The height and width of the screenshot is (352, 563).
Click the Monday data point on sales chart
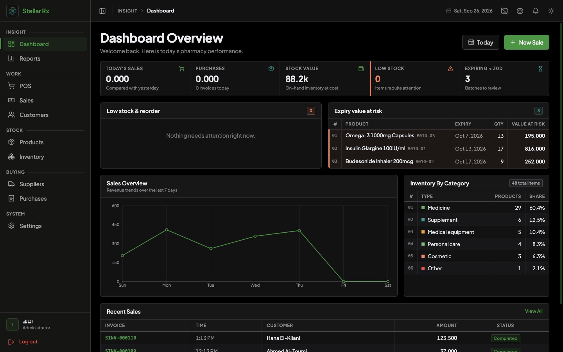click(167, 230)
